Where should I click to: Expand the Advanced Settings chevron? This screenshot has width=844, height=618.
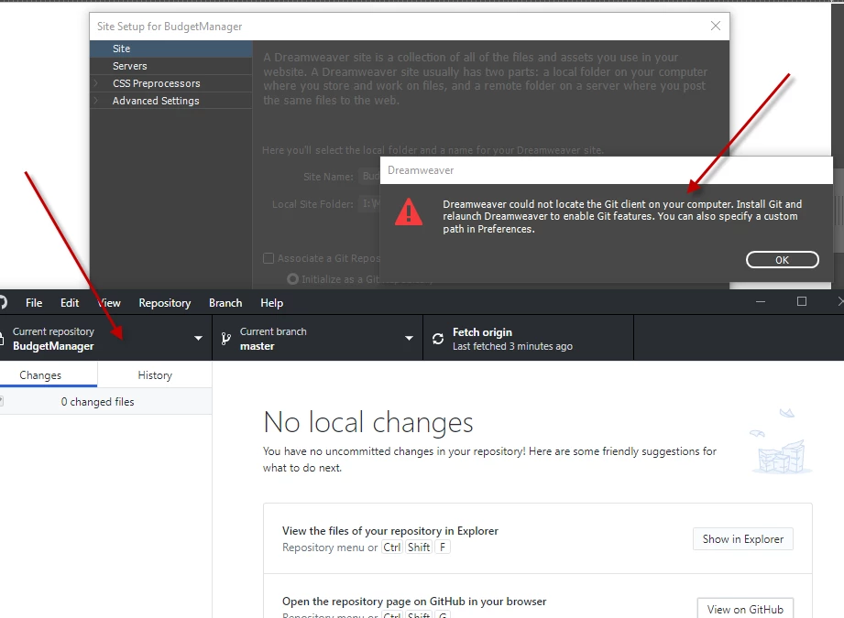96,101
